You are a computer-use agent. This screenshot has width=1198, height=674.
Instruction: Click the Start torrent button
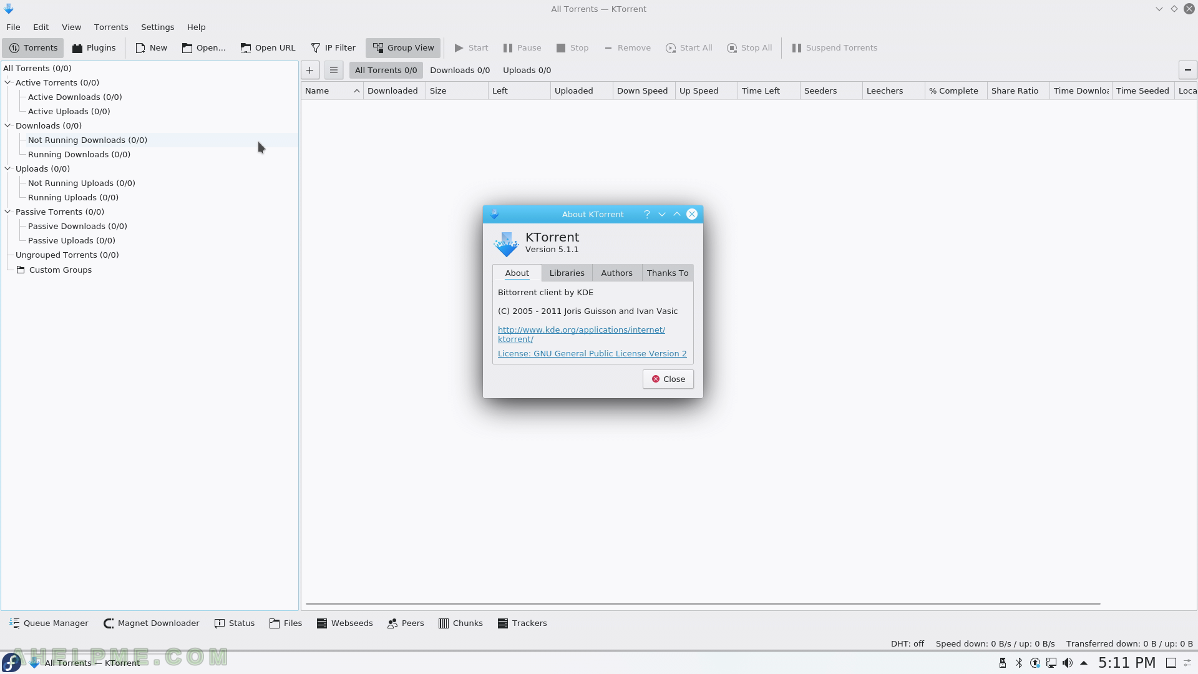tap(471, 48)
